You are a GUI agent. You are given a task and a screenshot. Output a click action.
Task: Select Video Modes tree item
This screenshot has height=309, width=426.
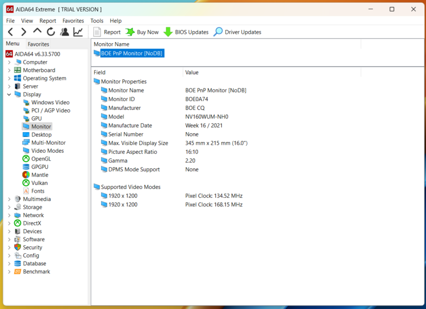[48, 151]
